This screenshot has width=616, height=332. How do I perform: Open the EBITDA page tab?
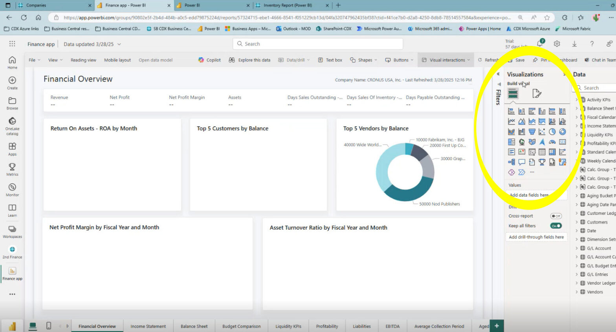[x=392, y=326]
